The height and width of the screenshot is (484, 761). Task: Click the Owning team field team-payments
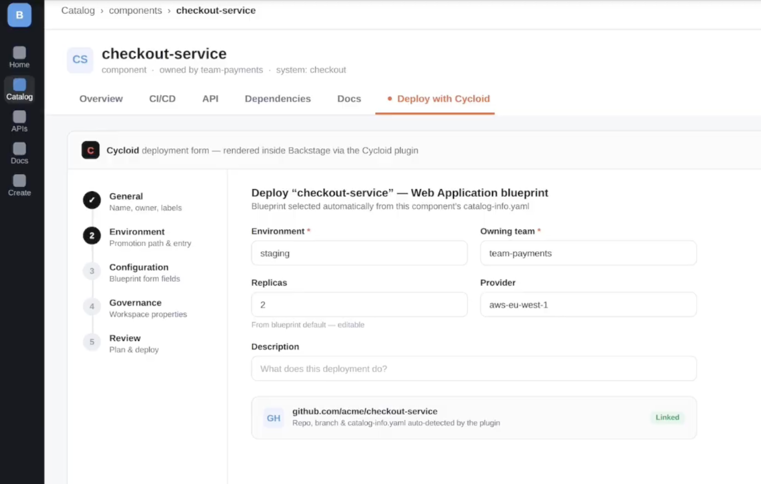(x=588, y=253)
